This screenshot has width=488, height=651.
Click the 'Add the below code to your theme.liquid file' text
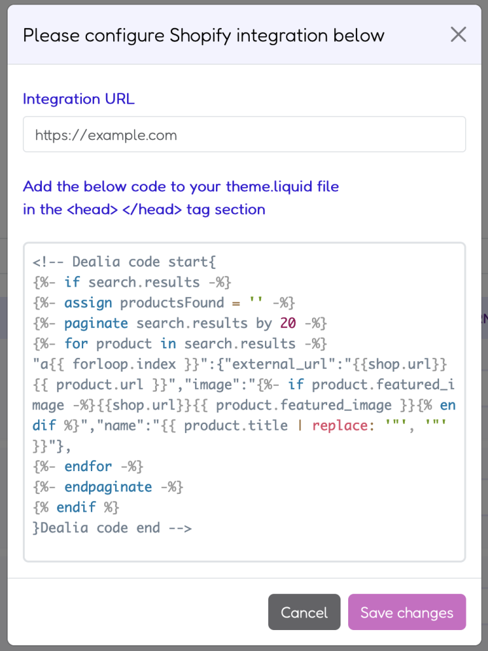(181, 186)
